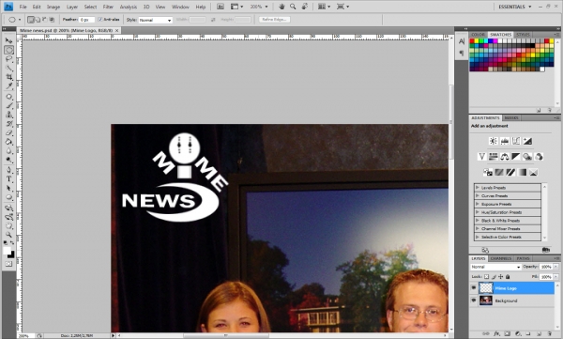Click the foreground color swatch
The width and height of the screenshot is (563, 339).
pyautogui.click(x=7, y=251)
